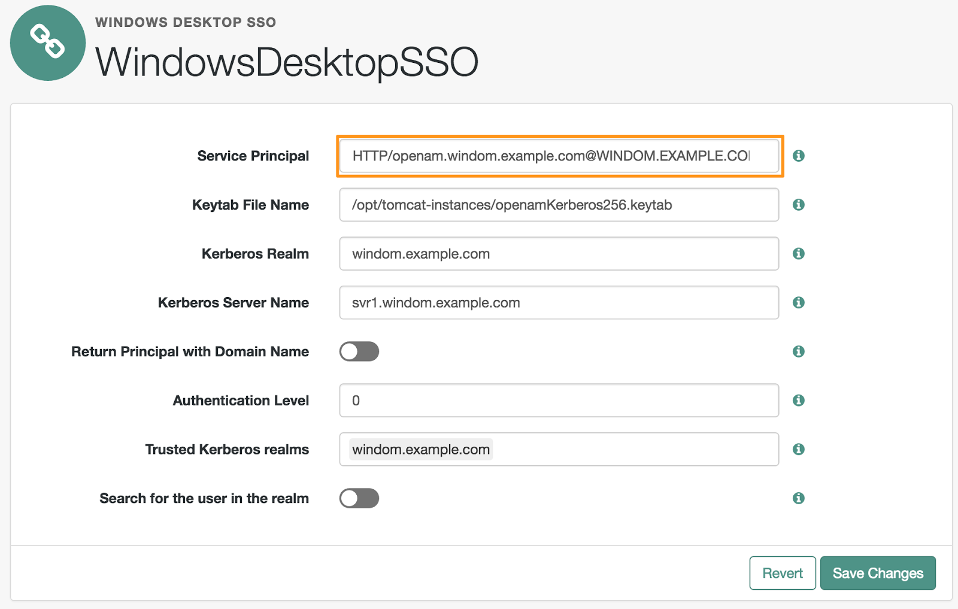Click the Save Changes button
The width and height of the screenshot is (958, 609).
point(878,573)
